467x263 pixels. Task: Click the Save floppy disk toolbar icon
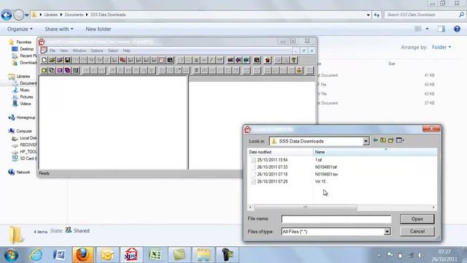[68, 60]
